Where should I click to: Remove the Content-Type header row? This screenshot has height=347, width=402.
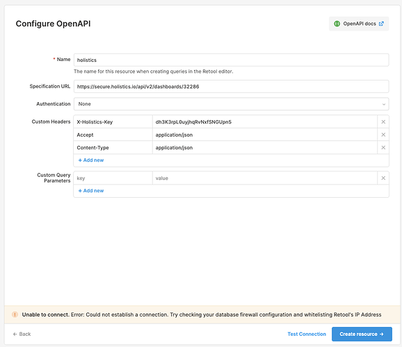(x=383, y=147)
